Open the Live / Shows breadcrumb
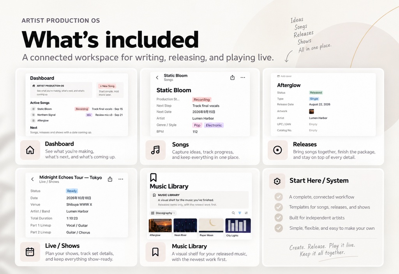The height and width of the screenshot is (274, 399). click(x=49, y=182)
